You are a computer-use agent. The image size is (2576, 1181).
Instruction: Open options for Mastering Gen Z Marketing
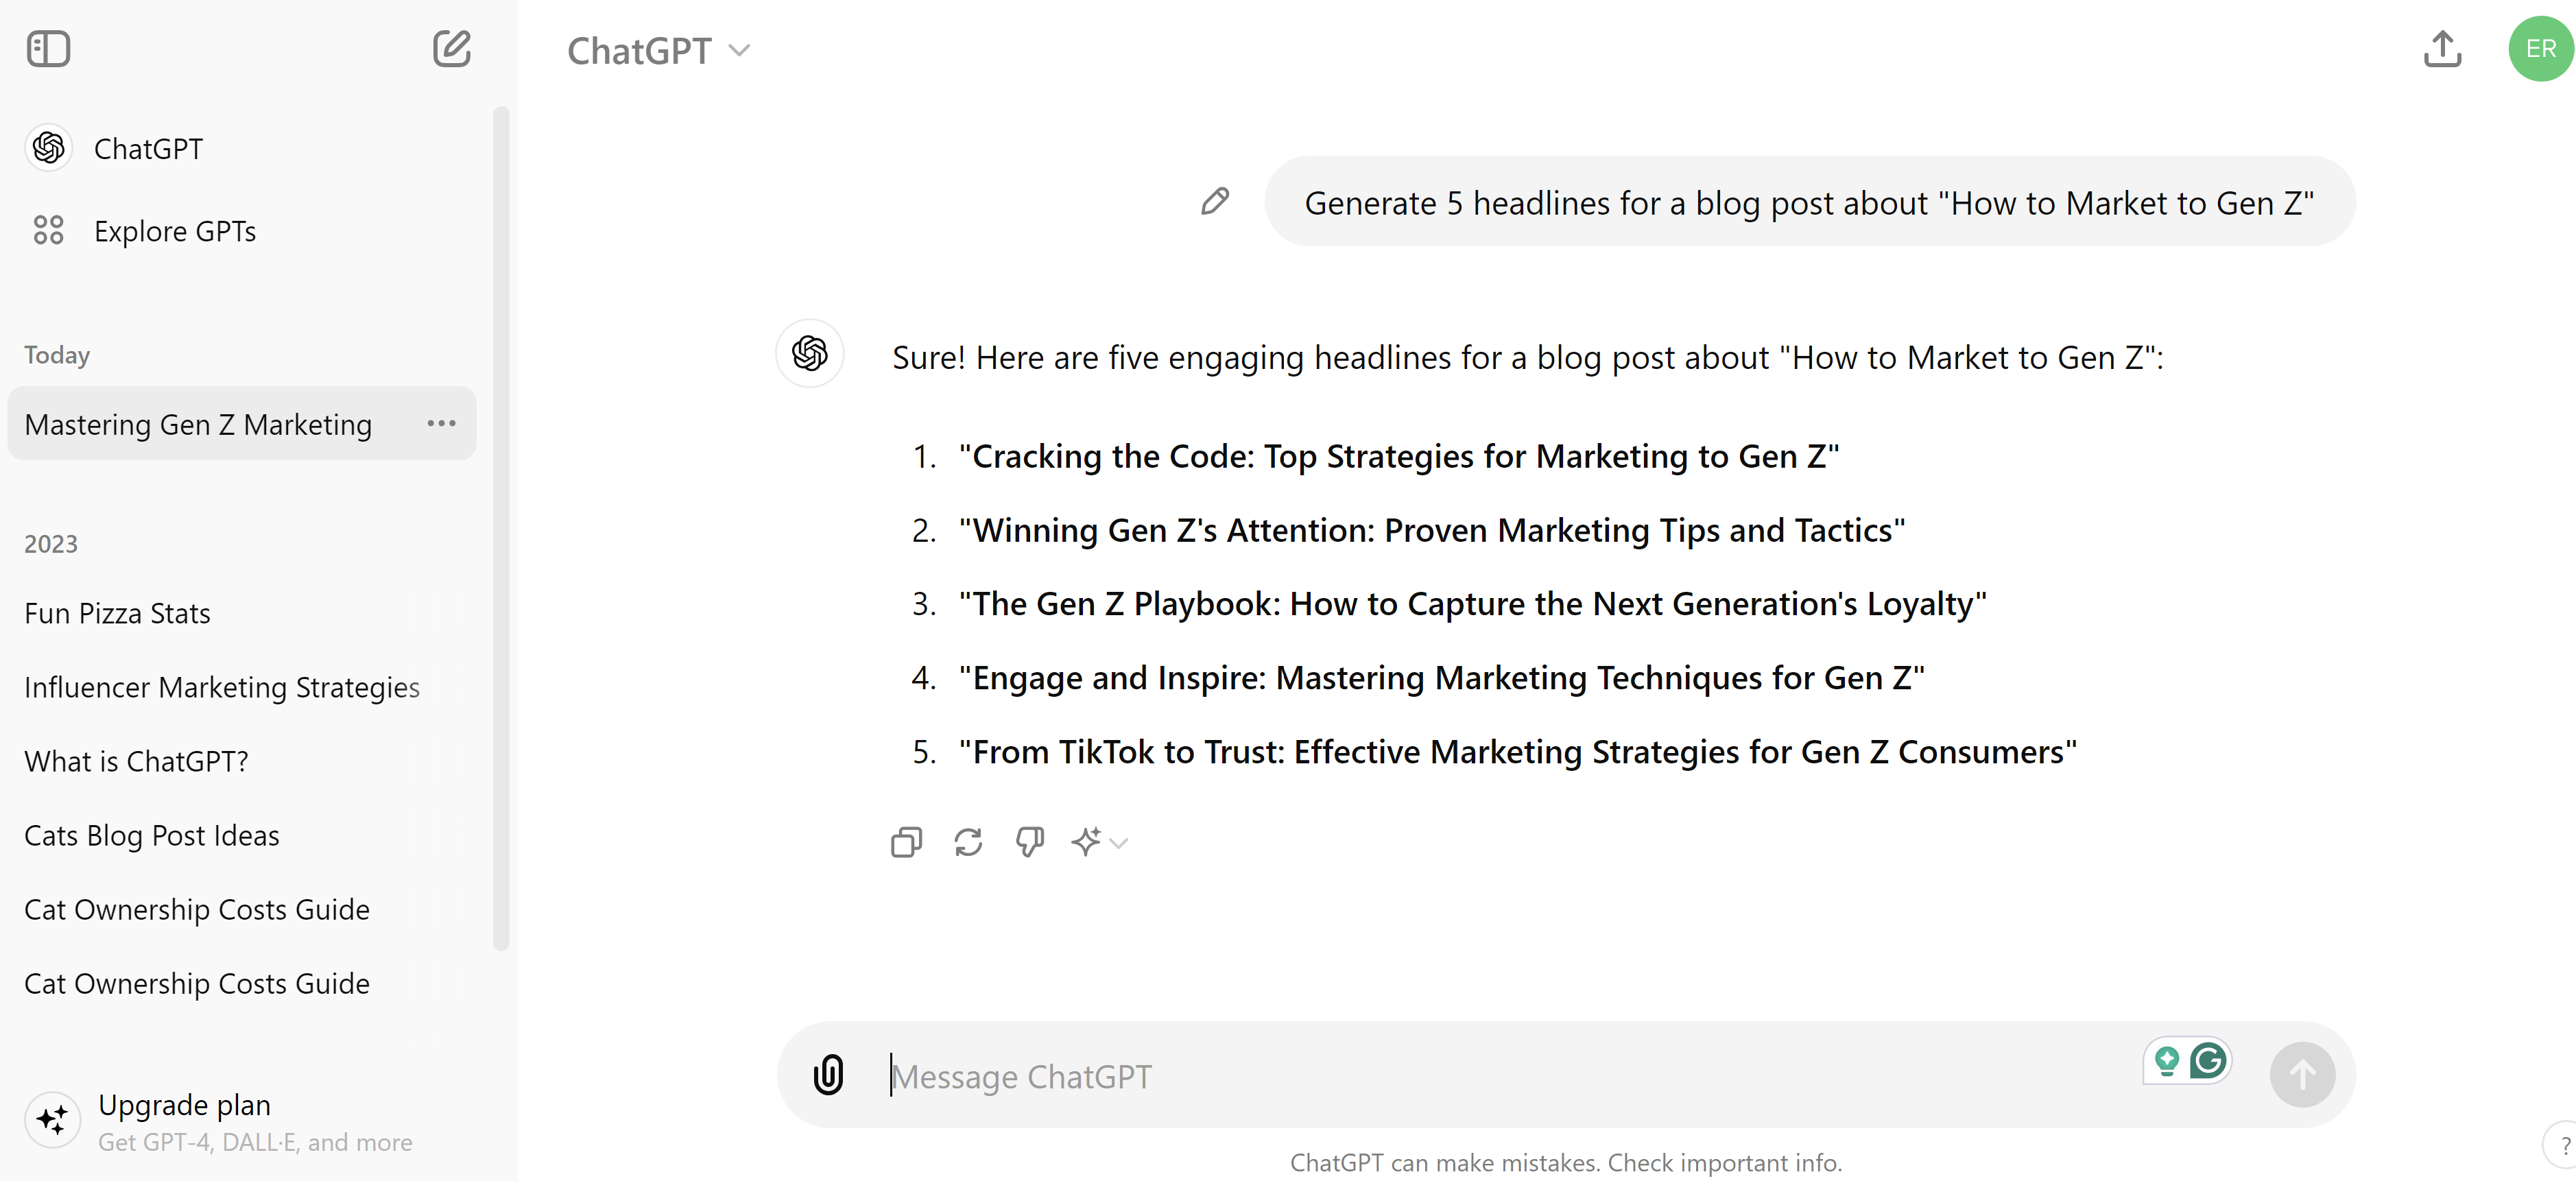pyautogui.click(x=441, y=424)
